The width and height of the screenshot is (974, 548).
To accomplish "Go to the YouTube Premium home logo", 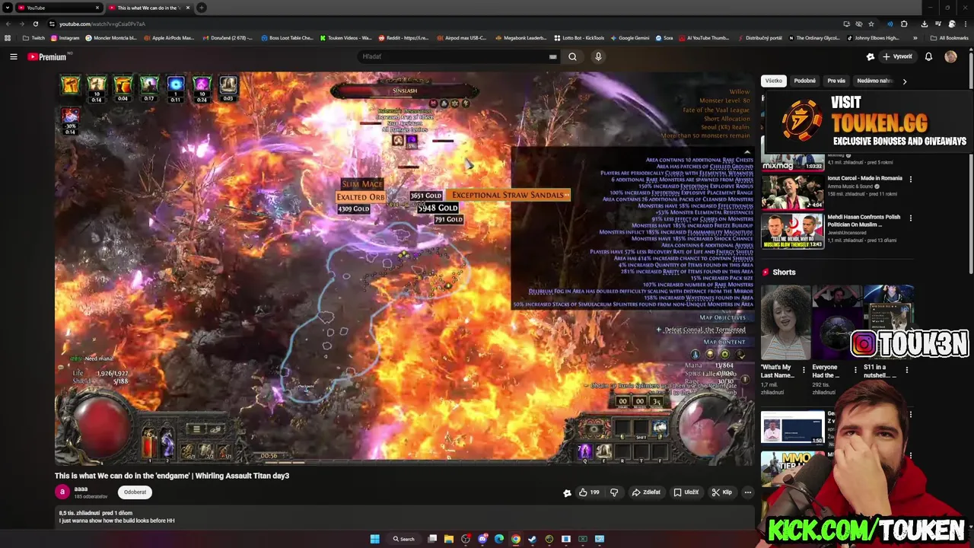I will tap(47, 56).
